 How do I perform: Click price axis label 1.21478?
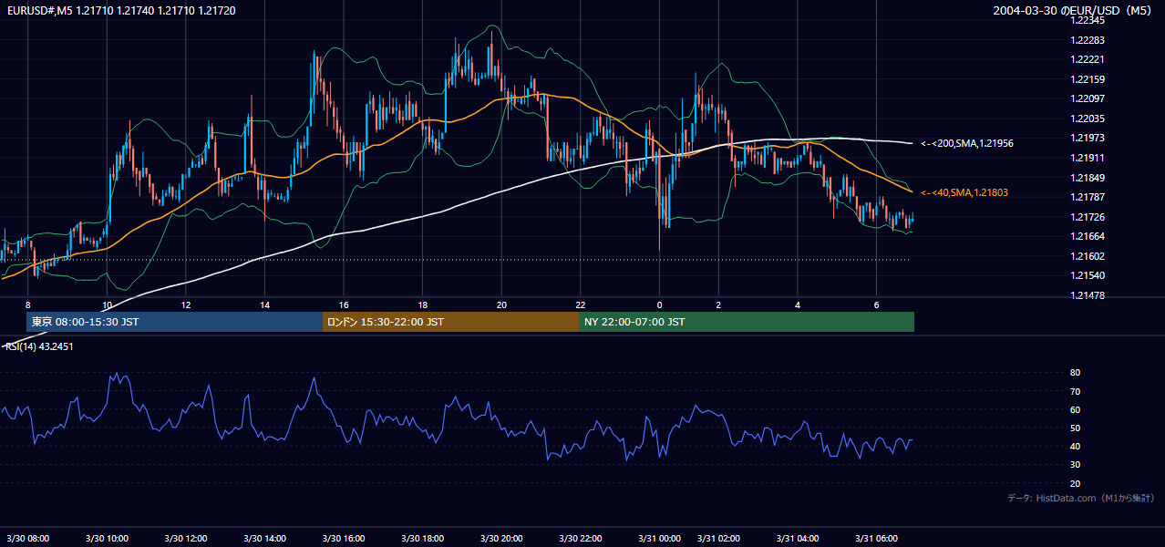(1088, 295)
